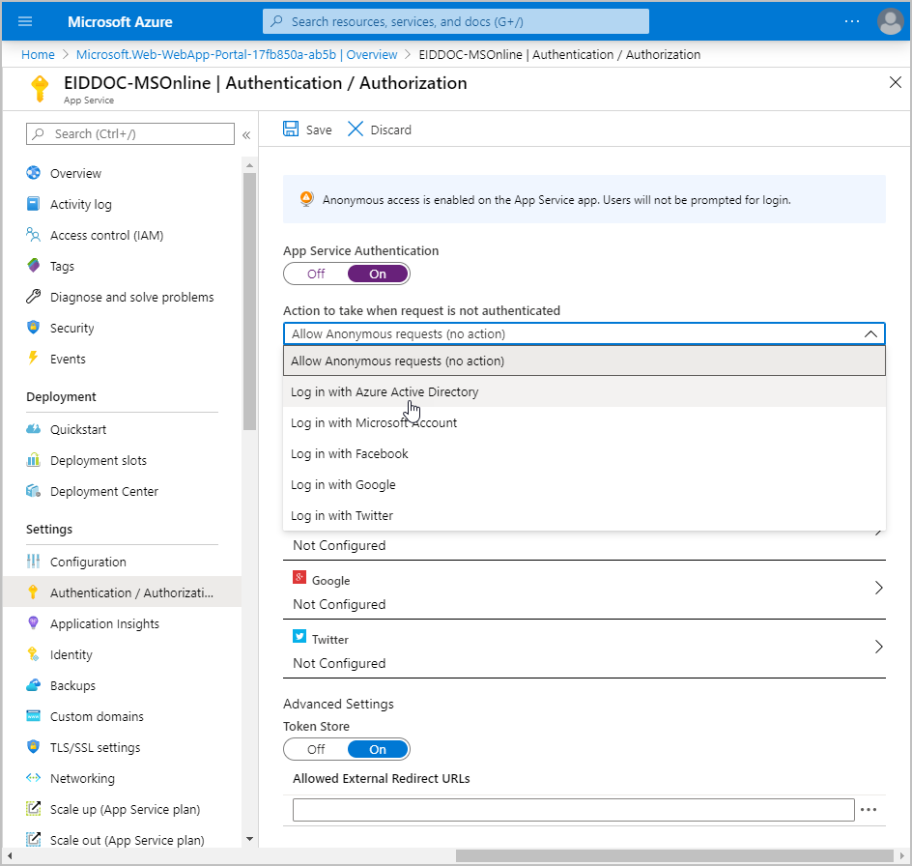The height and width of the screenshot is (866, 912).
Task: Turn off App Service Authentication
Action: click(316, 274)
